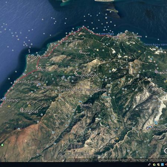The image size is (167, 167).
Task: Click the green circular tray icon
Action: (x=154, y=164)
